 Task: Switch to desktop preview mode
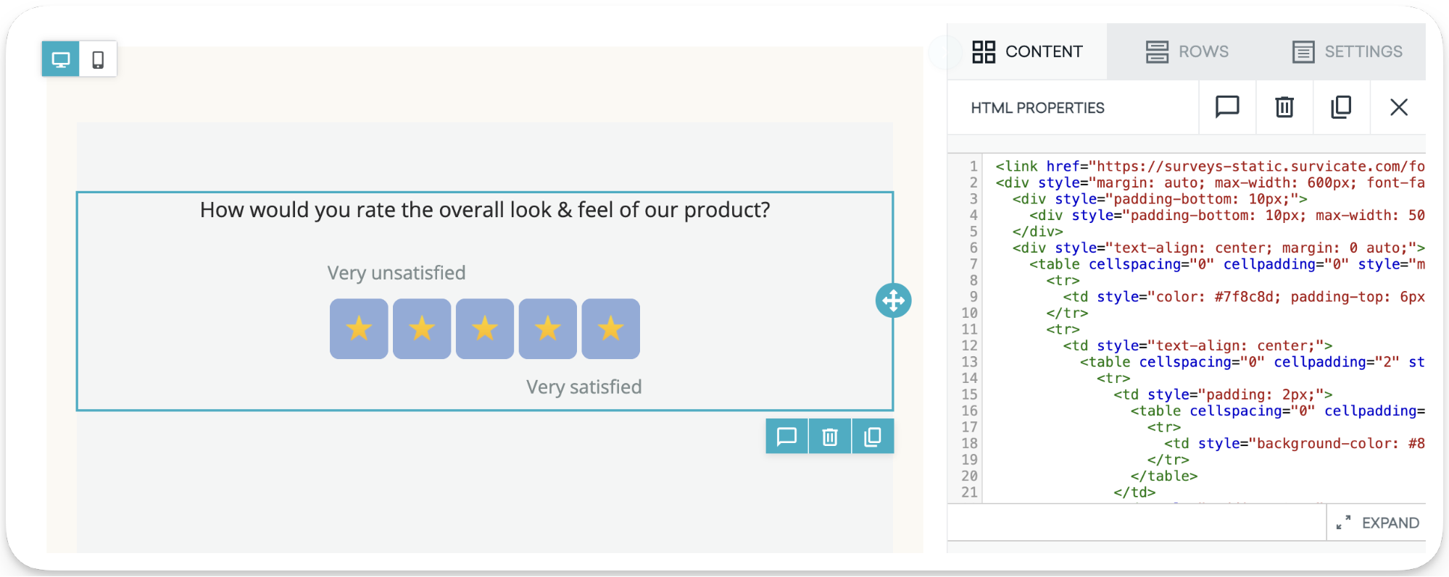(x=62, y=59)
